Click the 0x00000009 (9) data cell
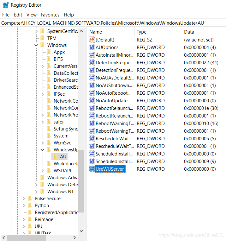Screen dimensions: 226x241 (x=200, y=162)
